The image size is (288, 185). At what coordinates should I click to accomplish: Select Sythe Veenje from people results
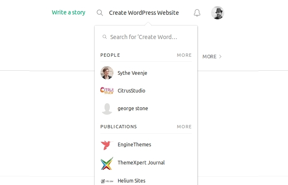(x=132, y=73)
